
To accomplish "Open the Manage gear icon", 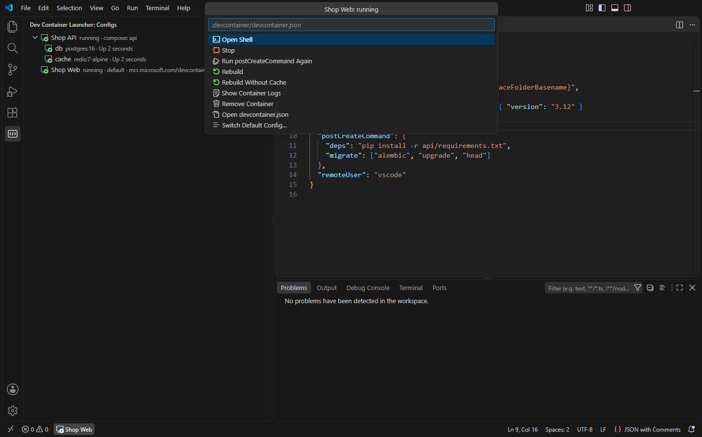I will (13, 411).
